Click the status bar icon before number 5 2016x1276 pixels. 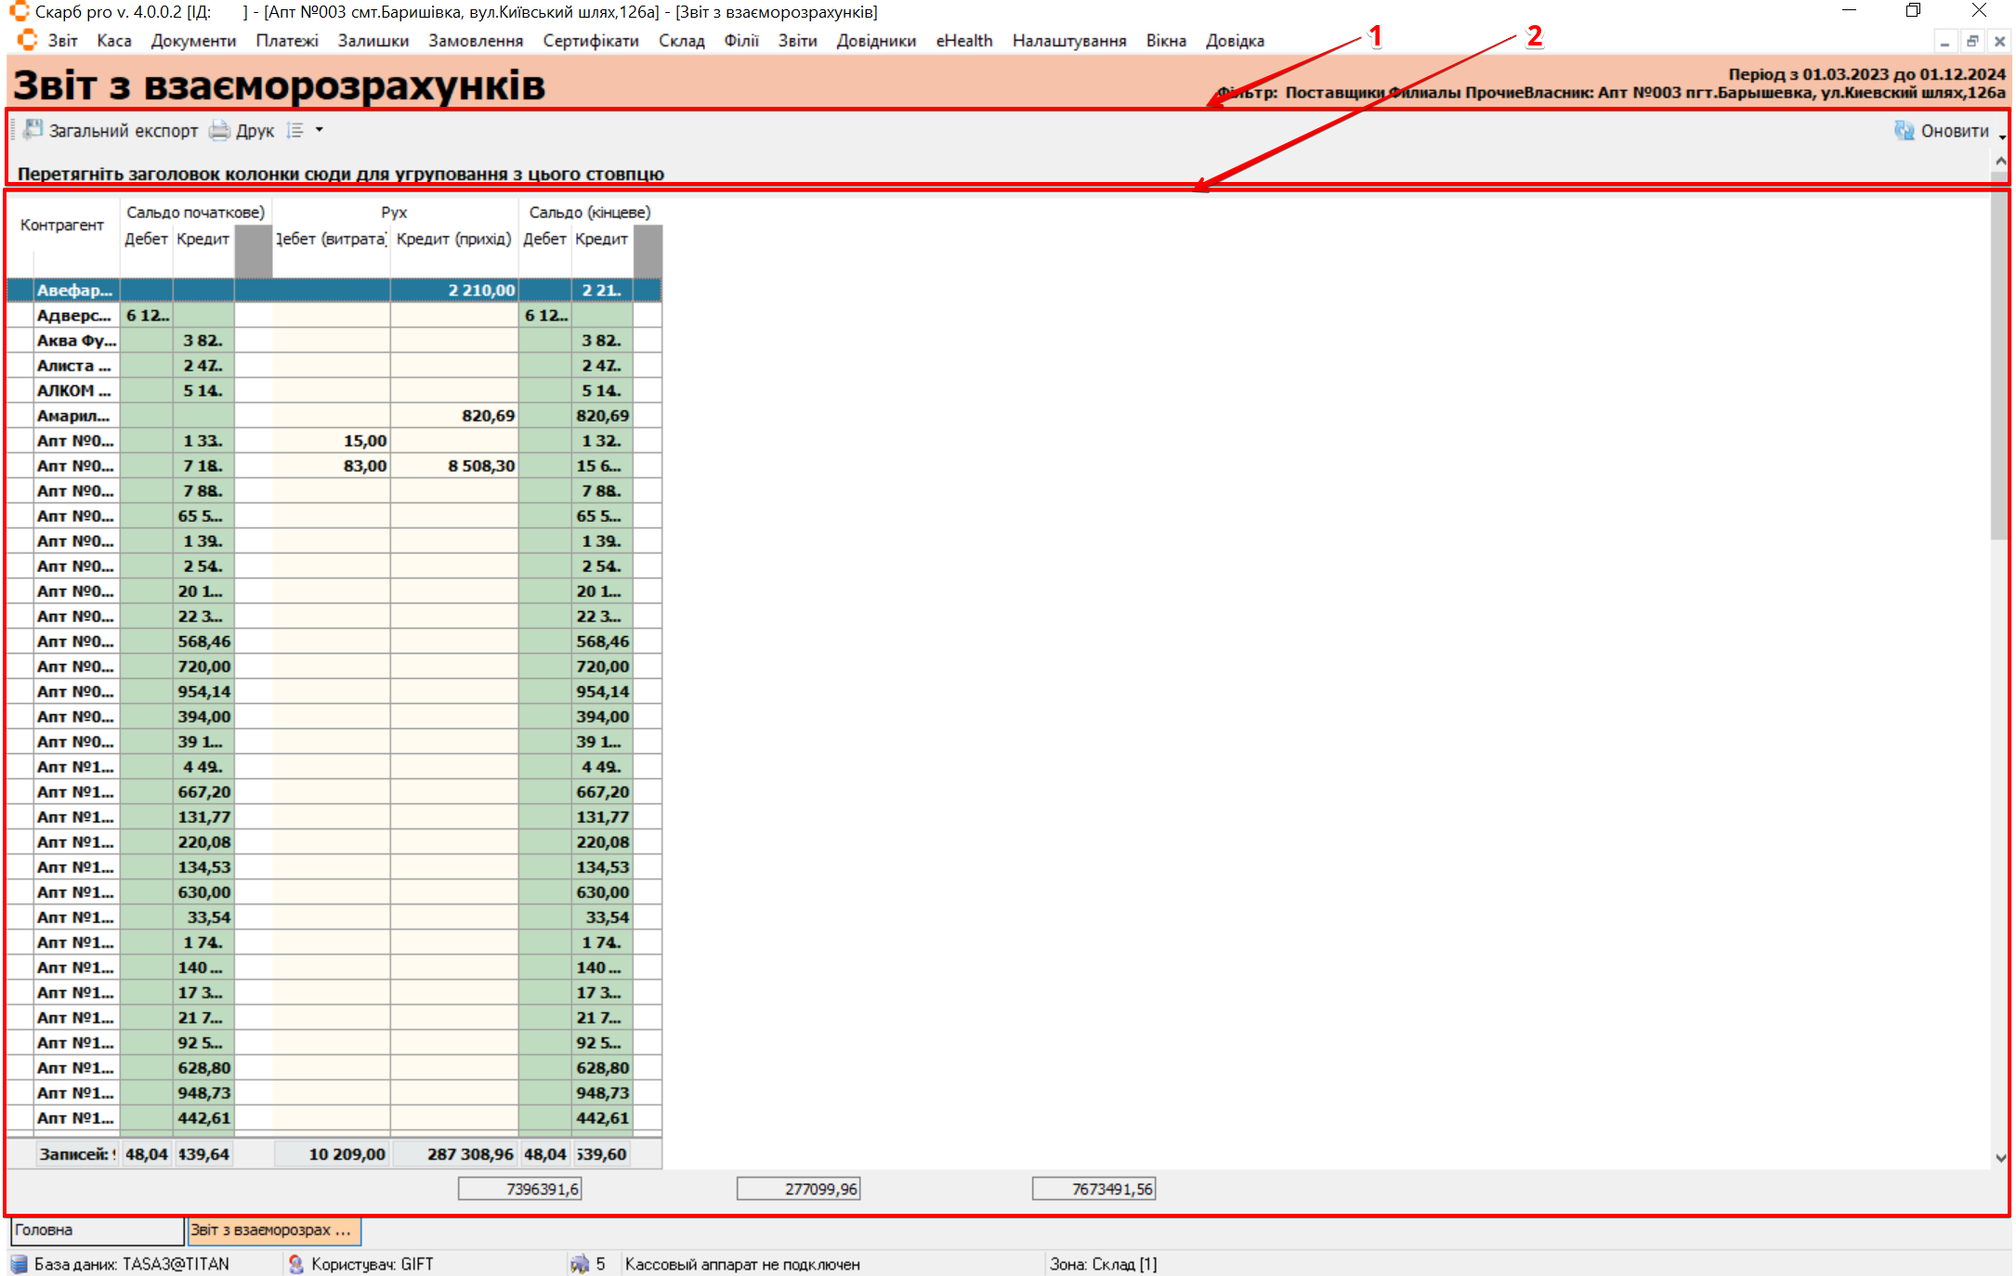click(x=580, y=1264)
